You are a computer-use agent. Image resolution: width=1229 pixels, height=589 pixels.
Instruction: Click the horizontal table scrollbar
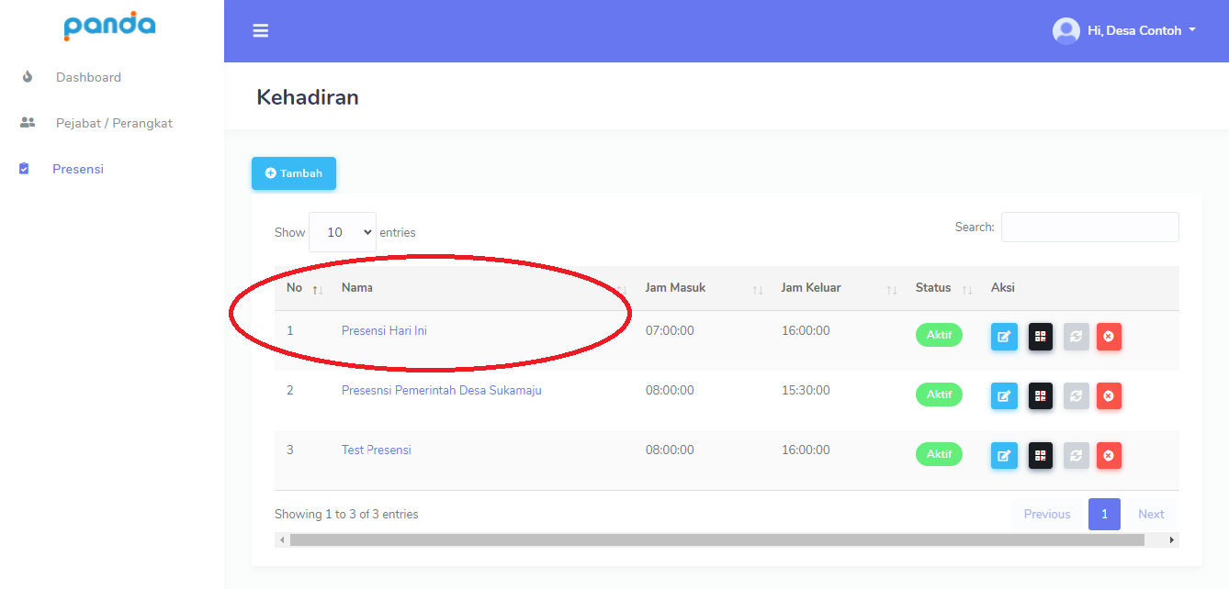[717, 540]
